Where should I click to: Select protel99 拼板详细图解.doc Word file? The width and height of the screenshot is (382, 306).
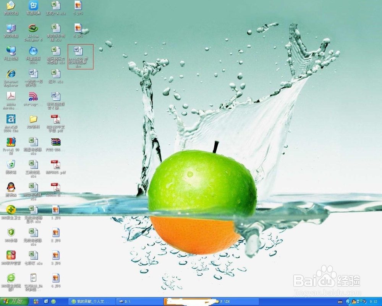click(78, 57)
